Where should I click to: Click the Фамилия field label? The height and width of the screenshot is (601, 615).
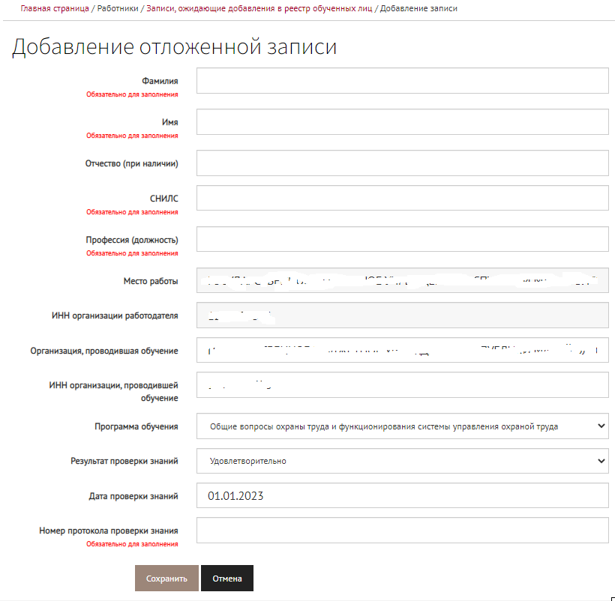click(x=160, y=81)
